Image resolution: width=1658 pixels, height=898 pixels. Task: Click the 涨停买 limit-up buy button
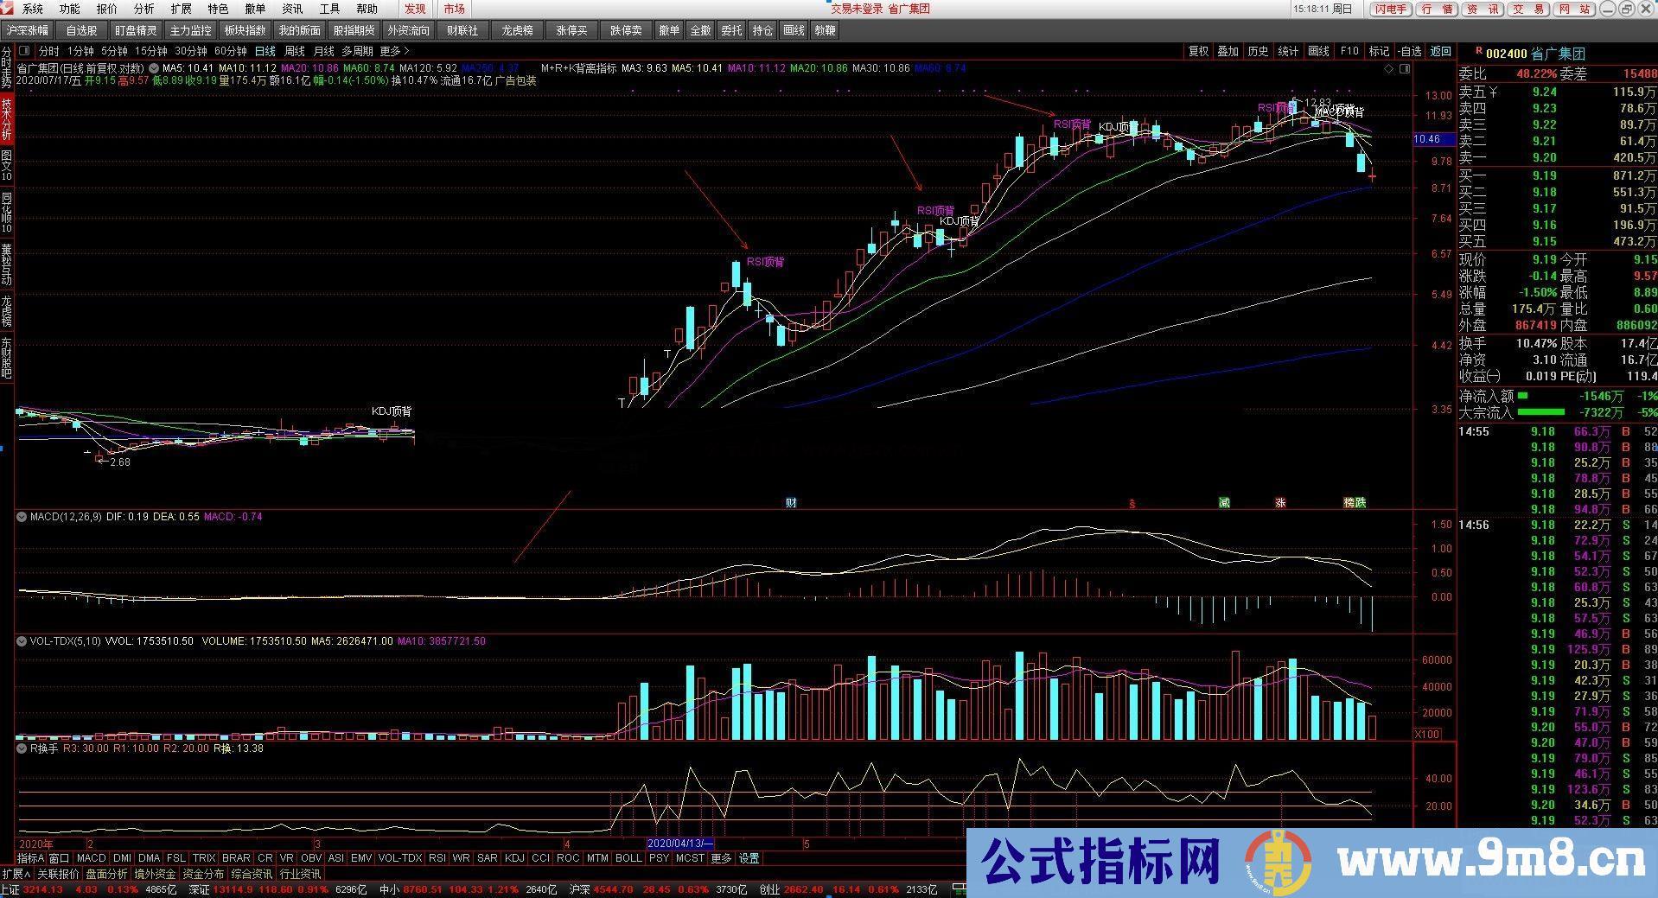[x=571, y=29]
